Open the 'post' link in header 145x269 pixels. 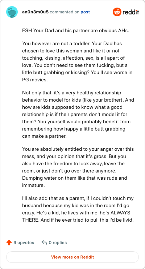click(85, 12)
